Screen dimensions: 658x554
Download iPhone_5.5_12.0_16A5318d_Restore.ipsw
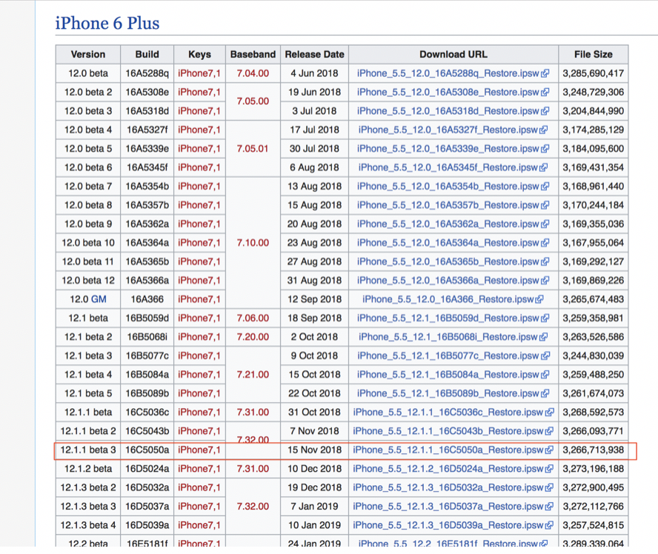(x=453, y=111)
